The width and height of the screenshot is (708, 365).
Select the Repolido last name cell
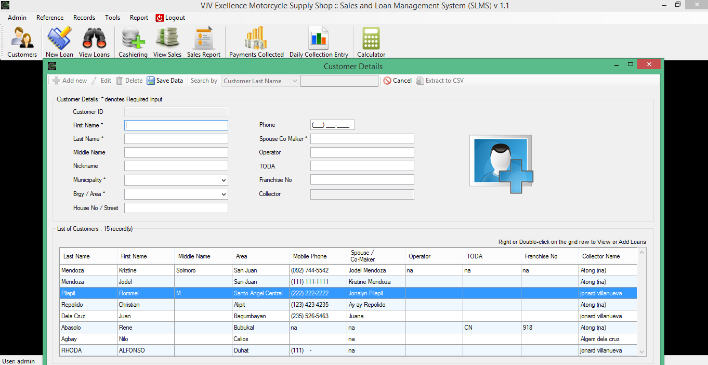pyautogui.click(x=88, y=305)
